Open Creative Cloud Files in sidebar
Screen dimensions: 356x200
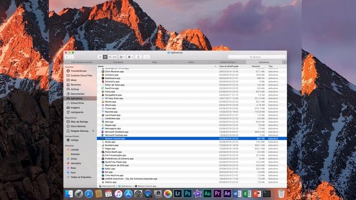tap(81, 76)
